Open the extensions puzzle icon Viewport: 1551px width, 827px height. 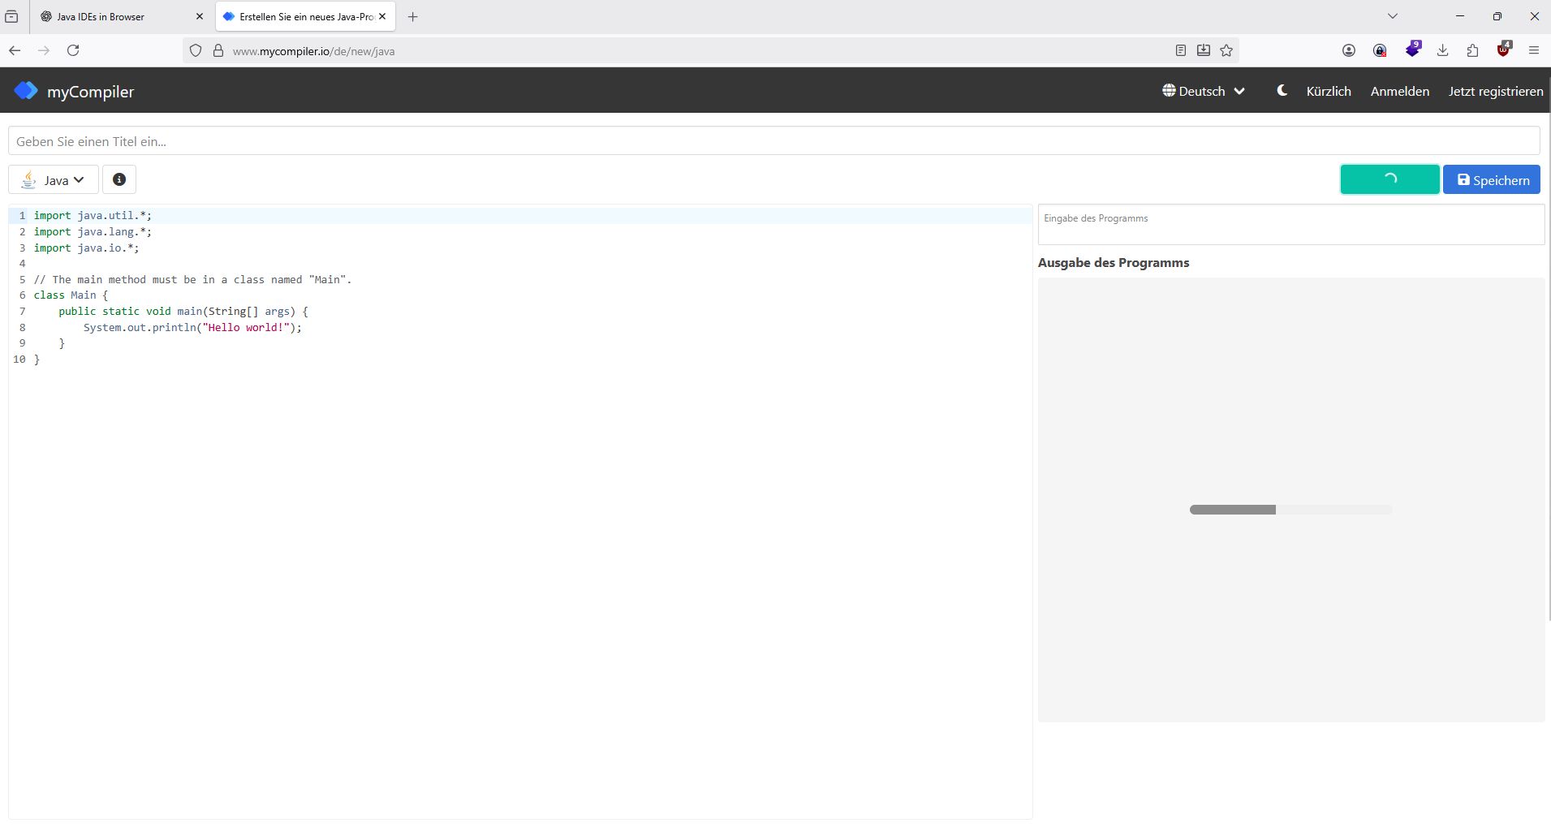1472,50
